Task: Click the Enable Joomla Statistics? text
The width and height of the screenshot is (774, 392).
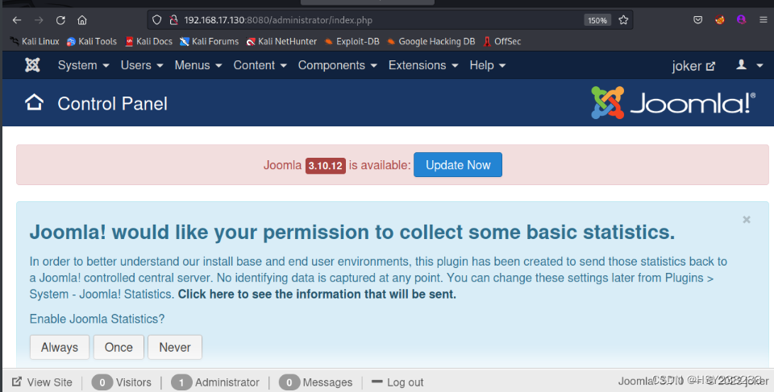Action: click(x=97, y=319)
